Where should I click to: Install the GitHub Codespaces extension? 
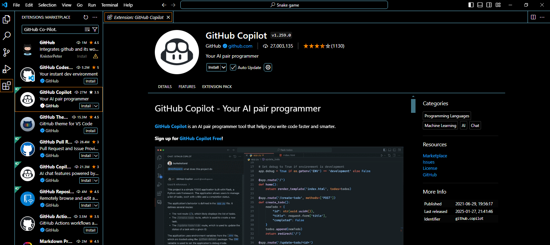(x=91, y=81)
